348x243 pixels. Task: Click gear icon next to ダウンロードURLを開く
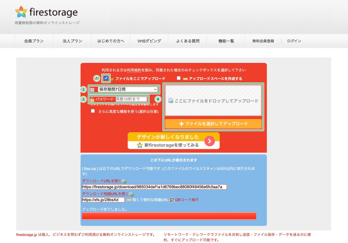[124, 181]
